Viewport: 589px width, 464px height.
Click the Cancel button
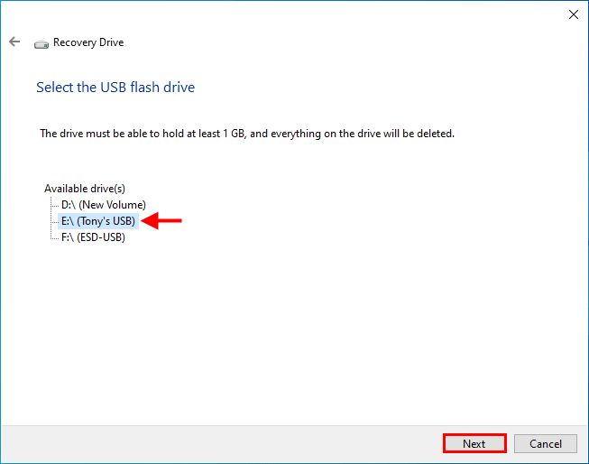[x=546, y=444]
